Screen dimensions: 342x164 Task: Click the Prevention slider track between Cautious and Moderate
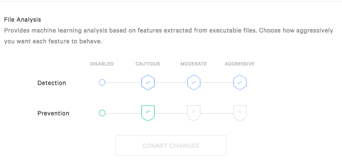[171, 113]
